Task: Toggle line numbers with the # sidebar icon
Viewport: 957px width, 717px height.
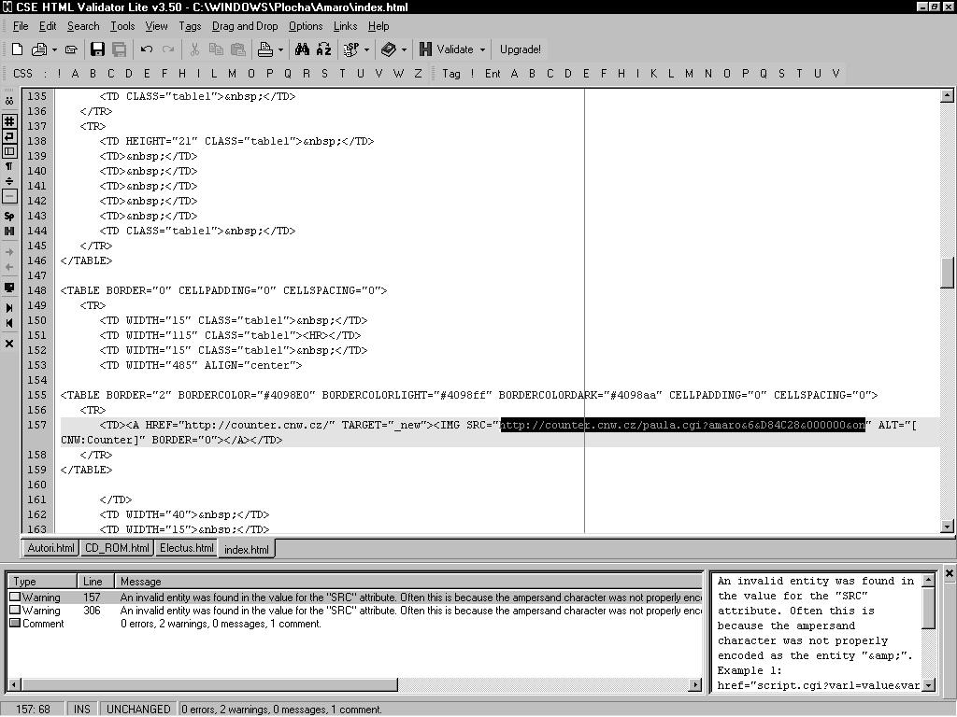Action: point(9,120)
